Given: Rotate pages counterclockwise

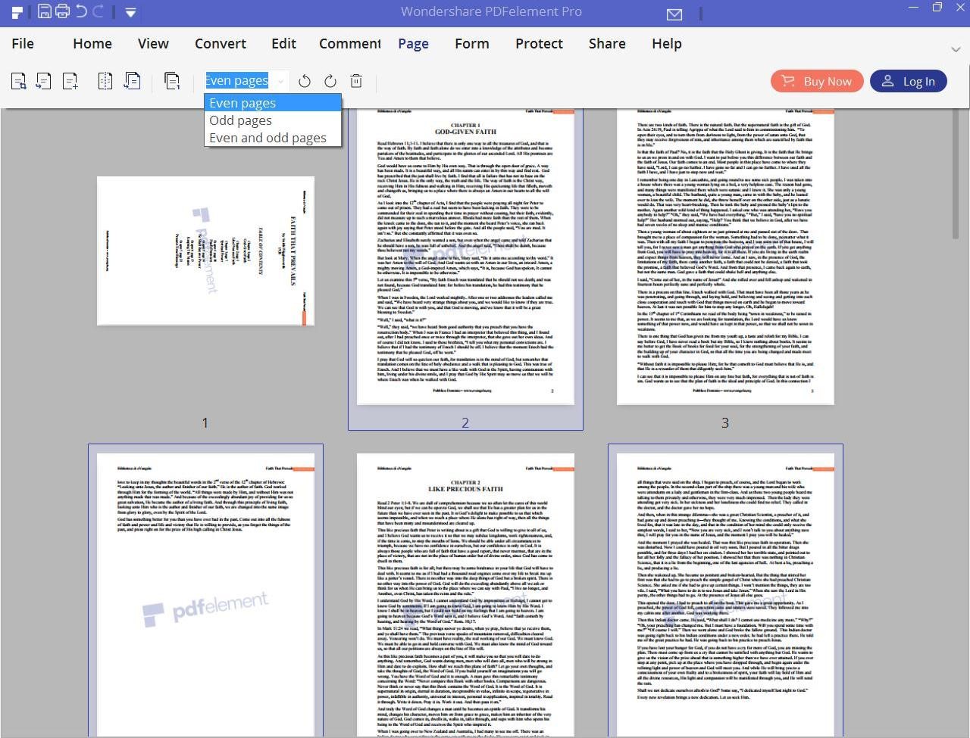Looking at the screenshot, I should click(305, 81).
